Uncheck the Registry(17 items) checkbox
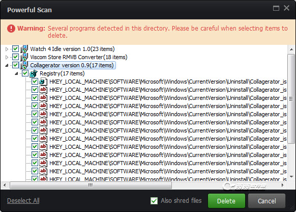Viewport: 296px width, 212px height. pyautogui.click(x=25, y=73)
